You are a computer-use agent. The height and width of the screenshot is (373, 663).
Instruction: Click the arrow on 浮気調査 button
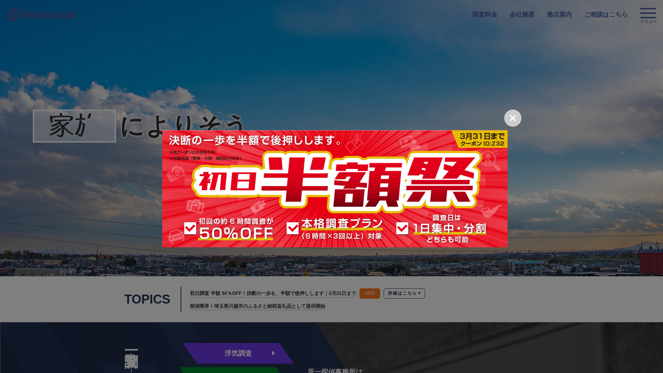pos(273,353)
